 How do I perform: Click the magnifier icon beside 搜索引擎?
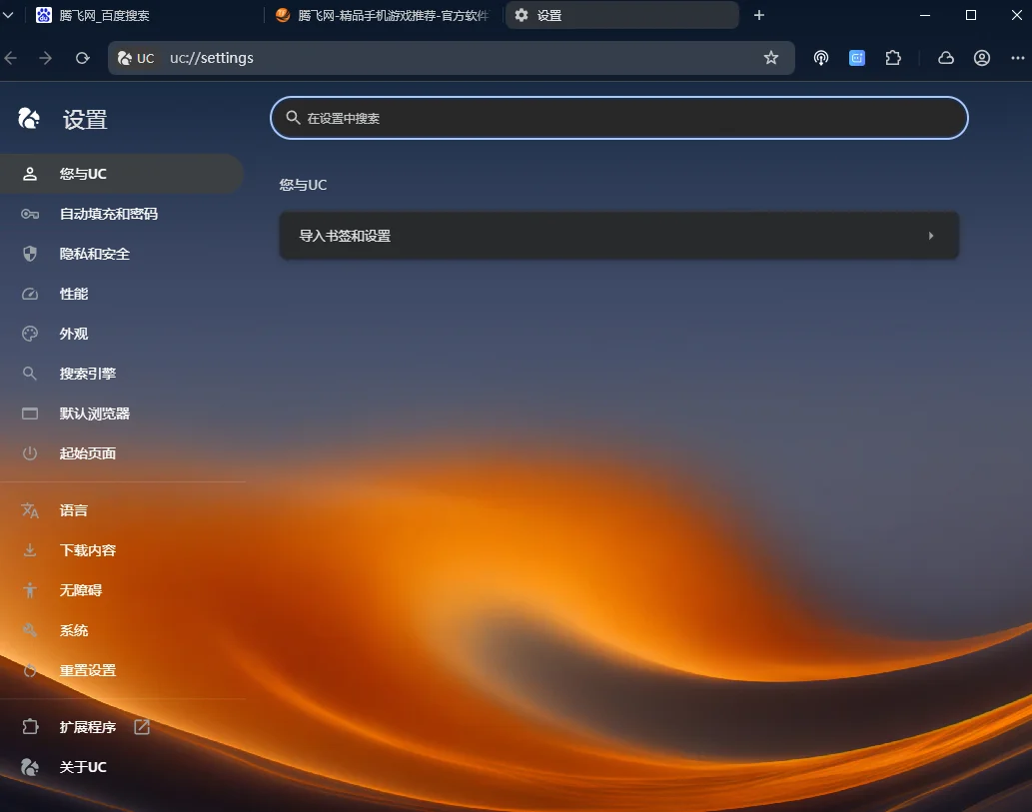click(30, 374)
